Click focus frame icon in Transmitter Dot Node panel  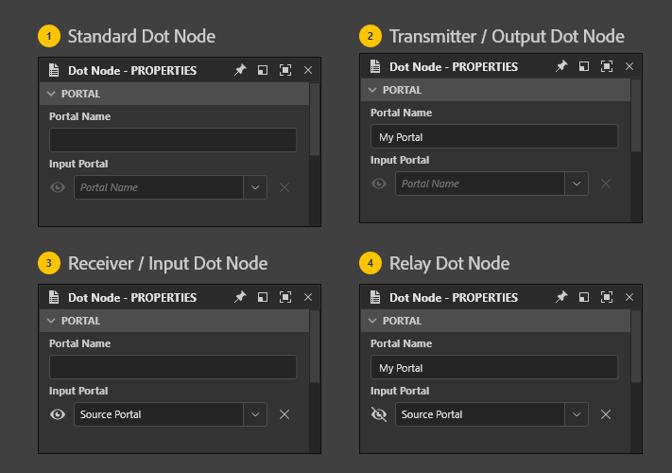click(607, 66)
